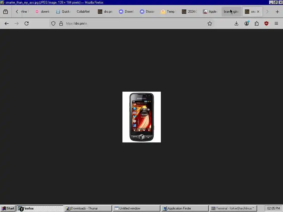The height and width of the screenshot is (212, 283).
Task: Close the smarter_than_my_ass tab
Action: 258,12
